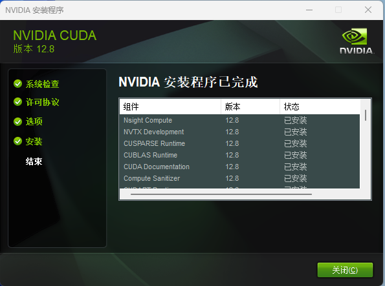Select the CUBLAS Runtime row
Viewport: 385px width, 286px height.
point(239,155)
